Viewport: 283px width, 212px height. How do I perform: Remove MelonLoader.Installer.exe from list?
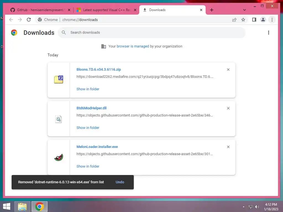(228, 147)
